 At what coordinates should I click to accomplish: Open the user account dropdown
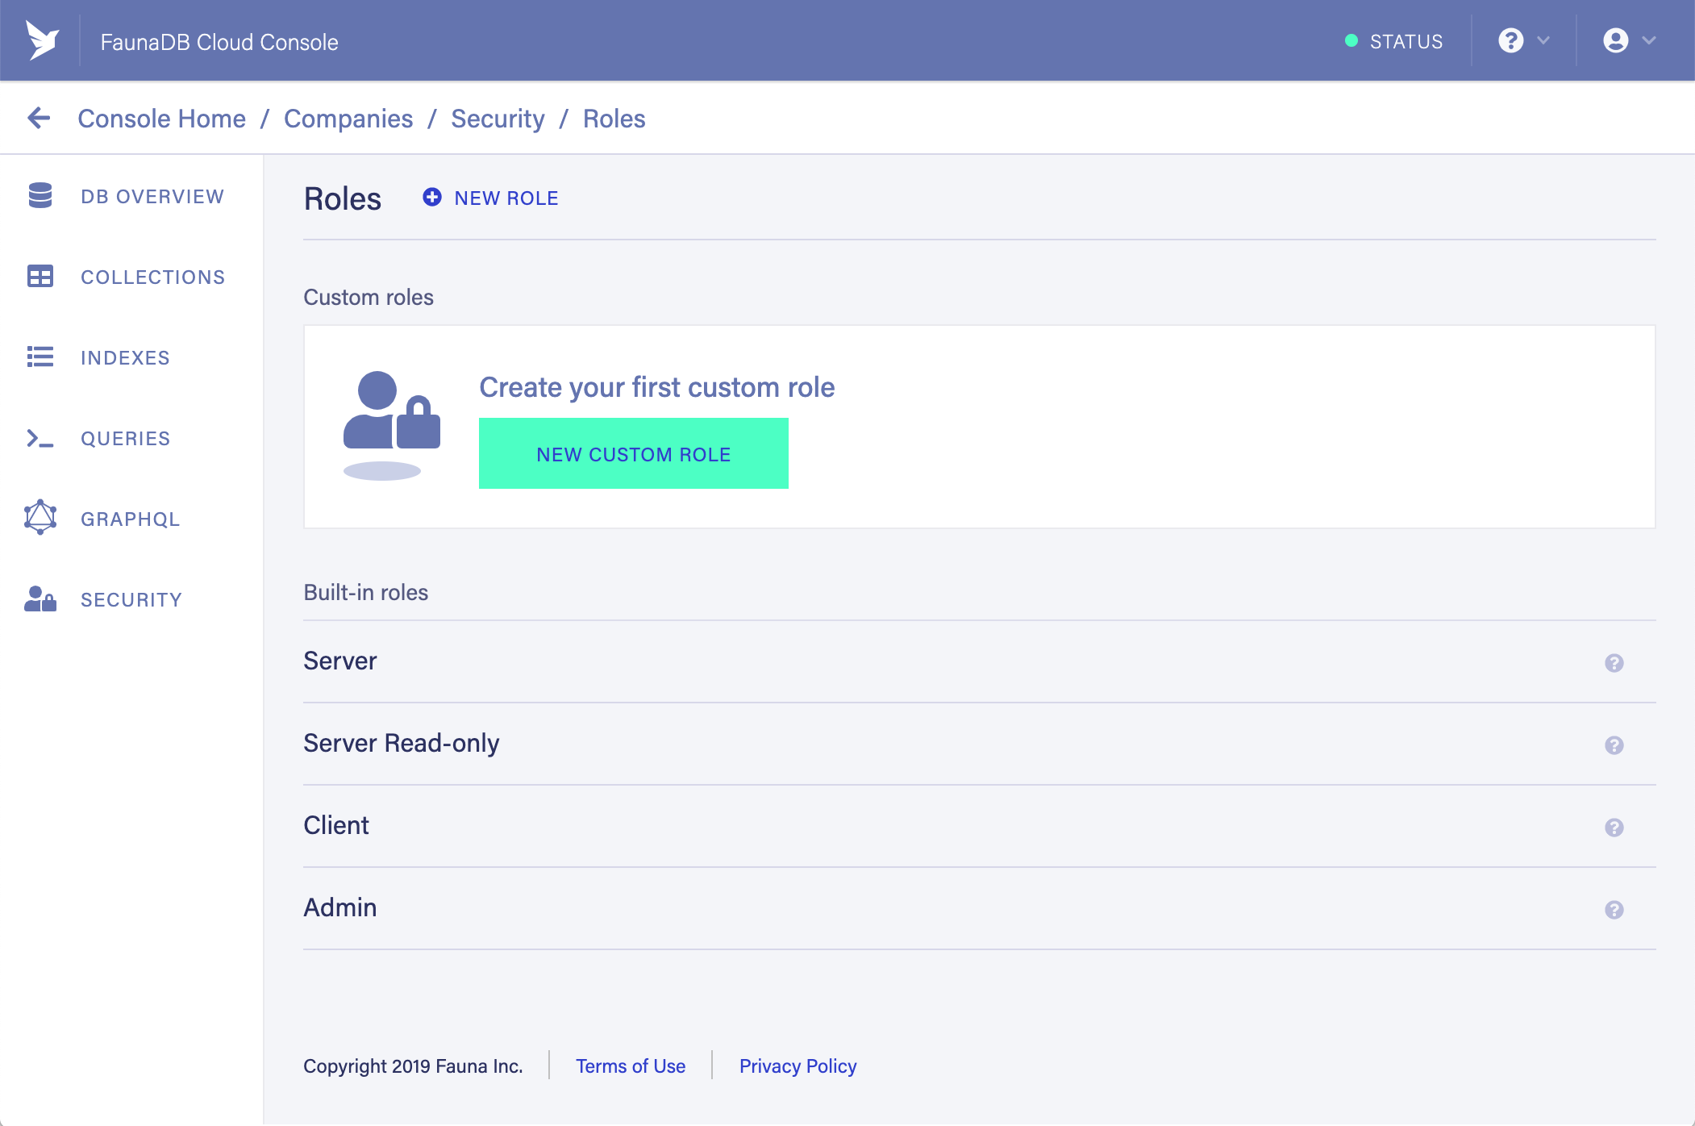click(1628, 40)
